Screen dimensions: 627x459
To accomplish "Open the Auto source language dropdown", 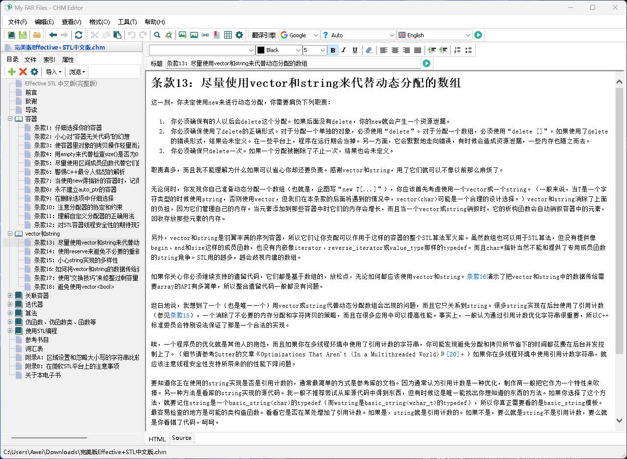I will (358, 35).
